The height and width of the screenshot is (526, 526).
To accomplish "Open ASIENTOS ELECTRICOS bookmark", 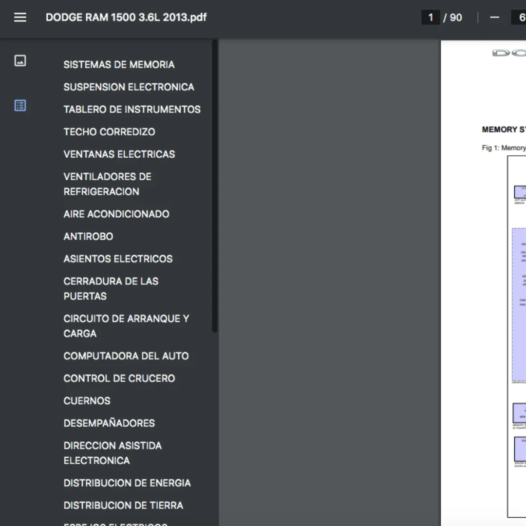I will tap(118, 259).
